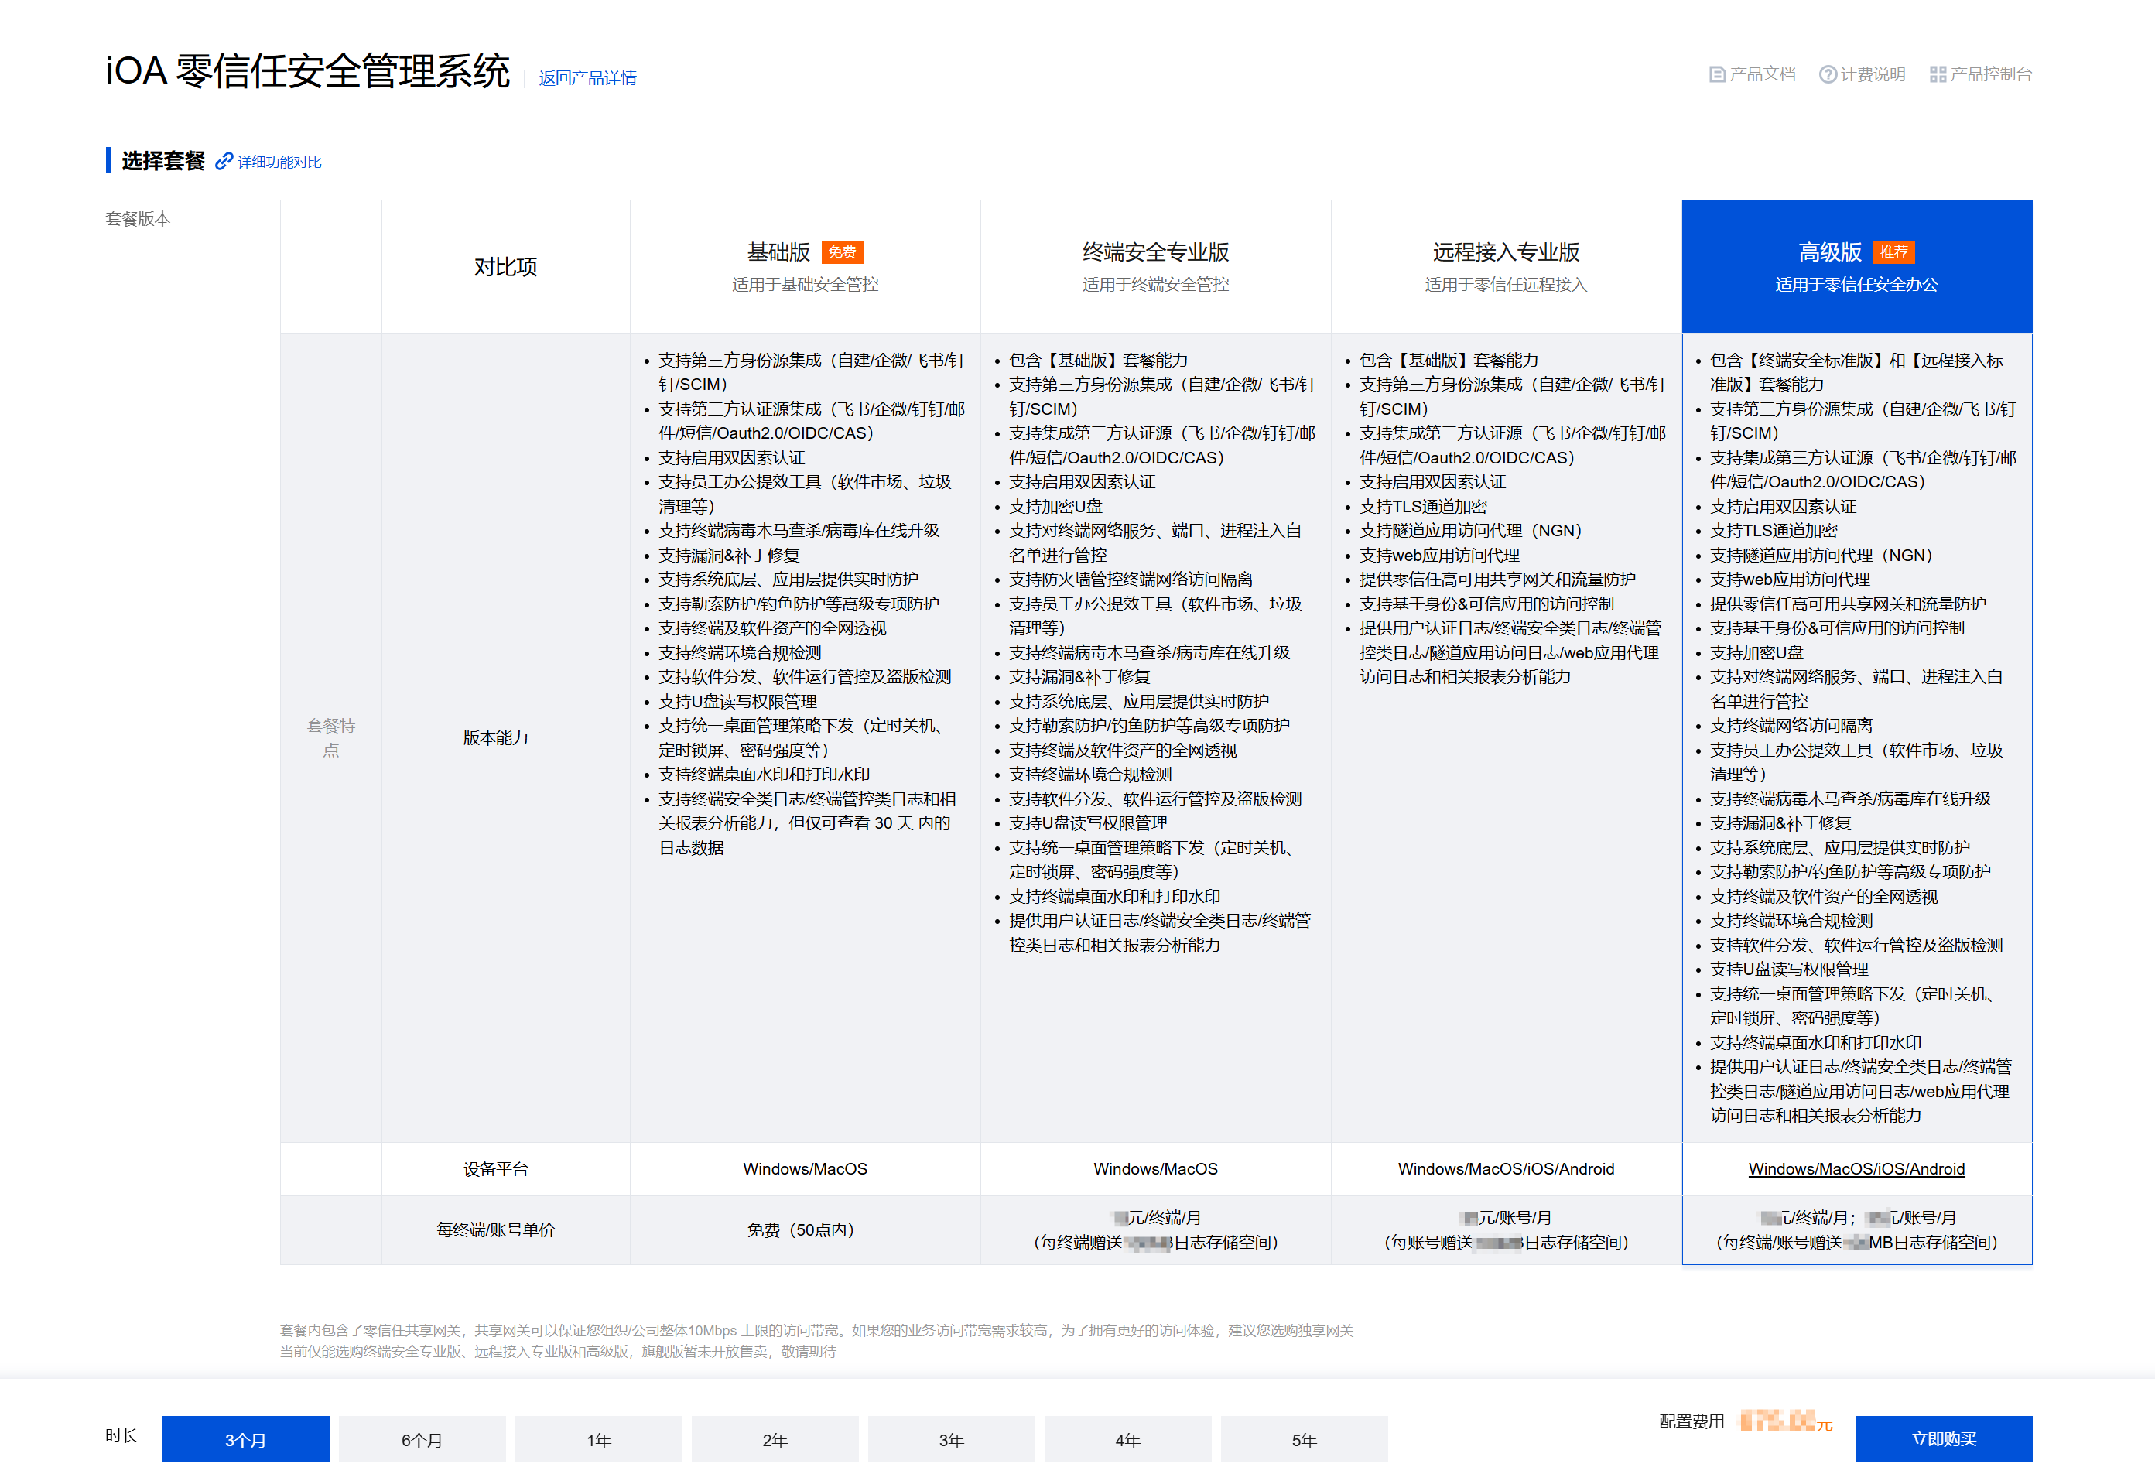Click the orange 推荐 badge

point(1893,252)
